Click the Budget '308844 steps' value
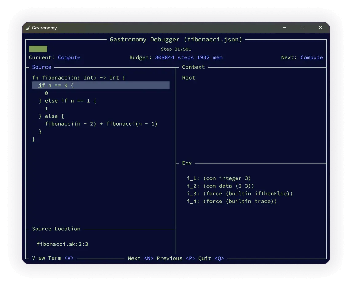 click(174, 57)
